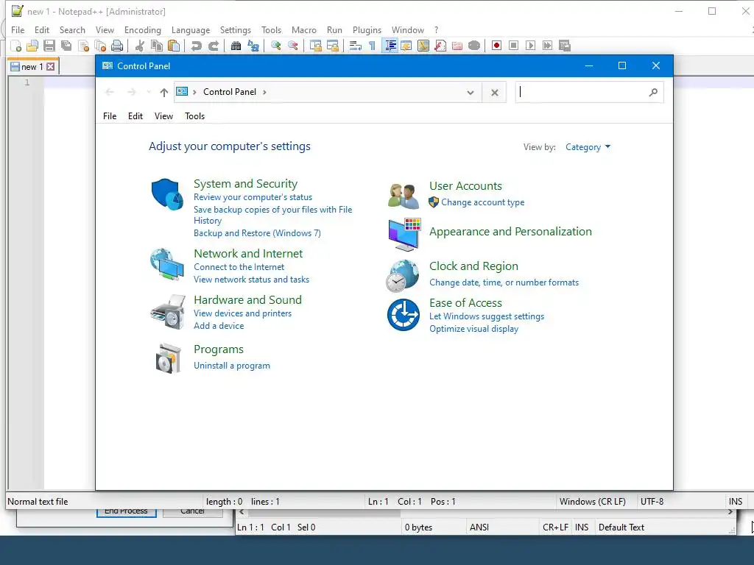This screenshot has width=754, height=565.
Task: Open the Control Panel View menu
Action: coord(163,116)
